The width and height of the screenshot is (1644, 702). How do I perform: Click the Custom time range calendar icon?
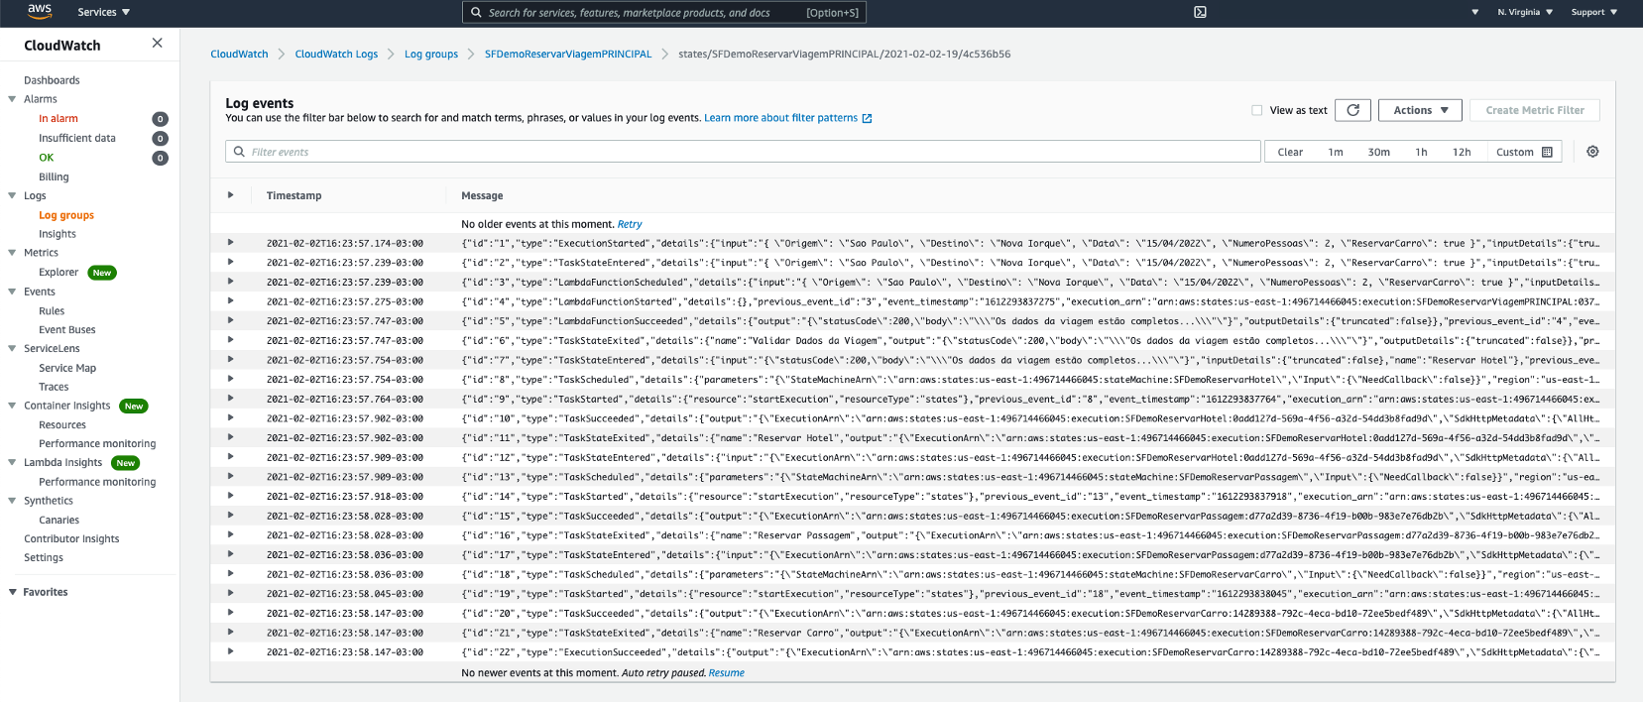click(1547, 153)
